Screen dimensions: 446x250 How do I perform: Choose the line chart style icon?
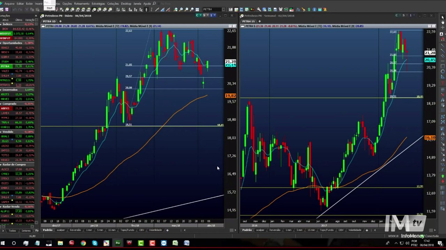click(x=157, y=10)
